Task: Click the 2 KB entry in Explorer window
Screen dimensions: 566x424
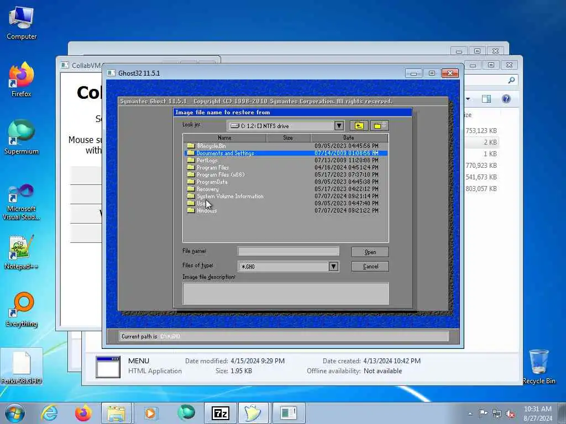Action: pos(490,142)
